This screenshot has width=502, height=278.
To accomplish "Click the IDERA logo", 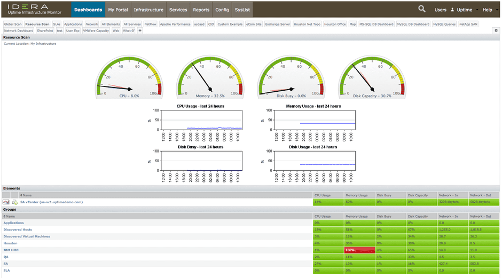I will (34, 9).
